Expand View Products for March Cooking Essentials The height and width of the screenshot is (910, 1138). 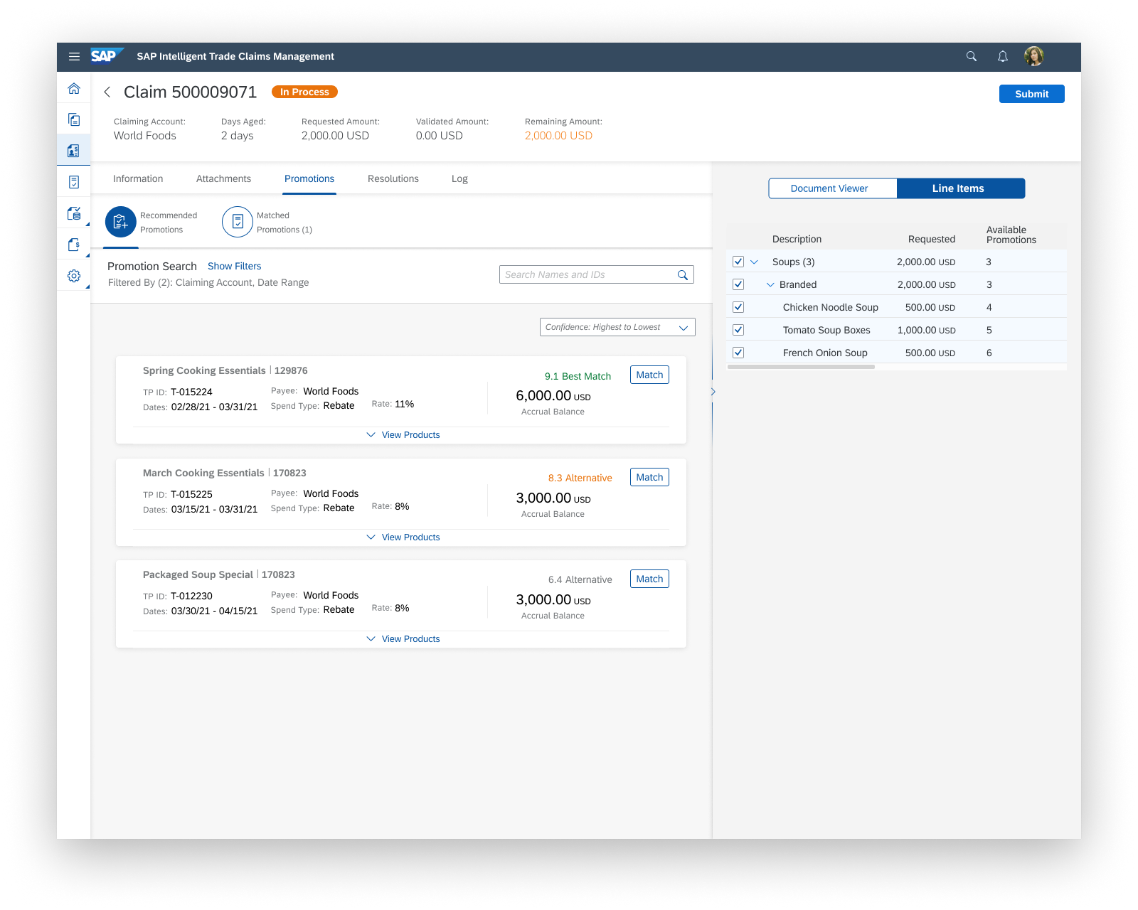pos(403,537)
